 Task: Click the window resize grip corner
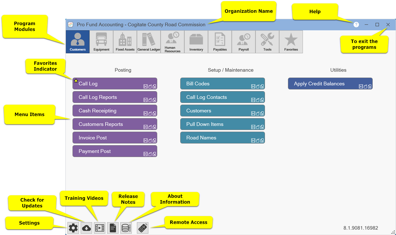tap(393, 232)
